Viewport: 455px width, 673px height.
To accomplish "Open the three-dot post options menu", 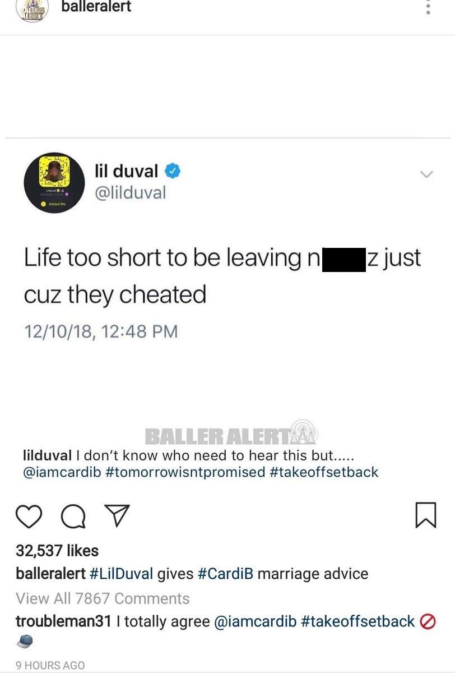I will 428,8.
